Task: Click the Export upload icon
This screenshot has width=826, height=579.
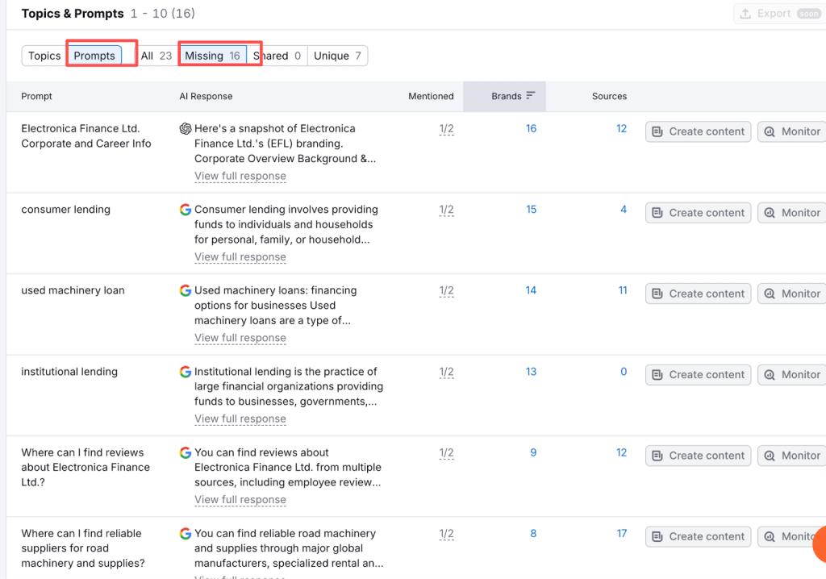Action: (745, 14)
